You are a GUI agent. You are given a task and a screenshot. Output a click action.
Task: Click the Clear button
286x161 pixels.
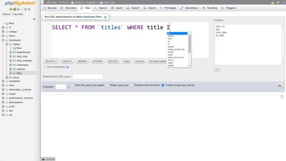[x=126, y=61]
